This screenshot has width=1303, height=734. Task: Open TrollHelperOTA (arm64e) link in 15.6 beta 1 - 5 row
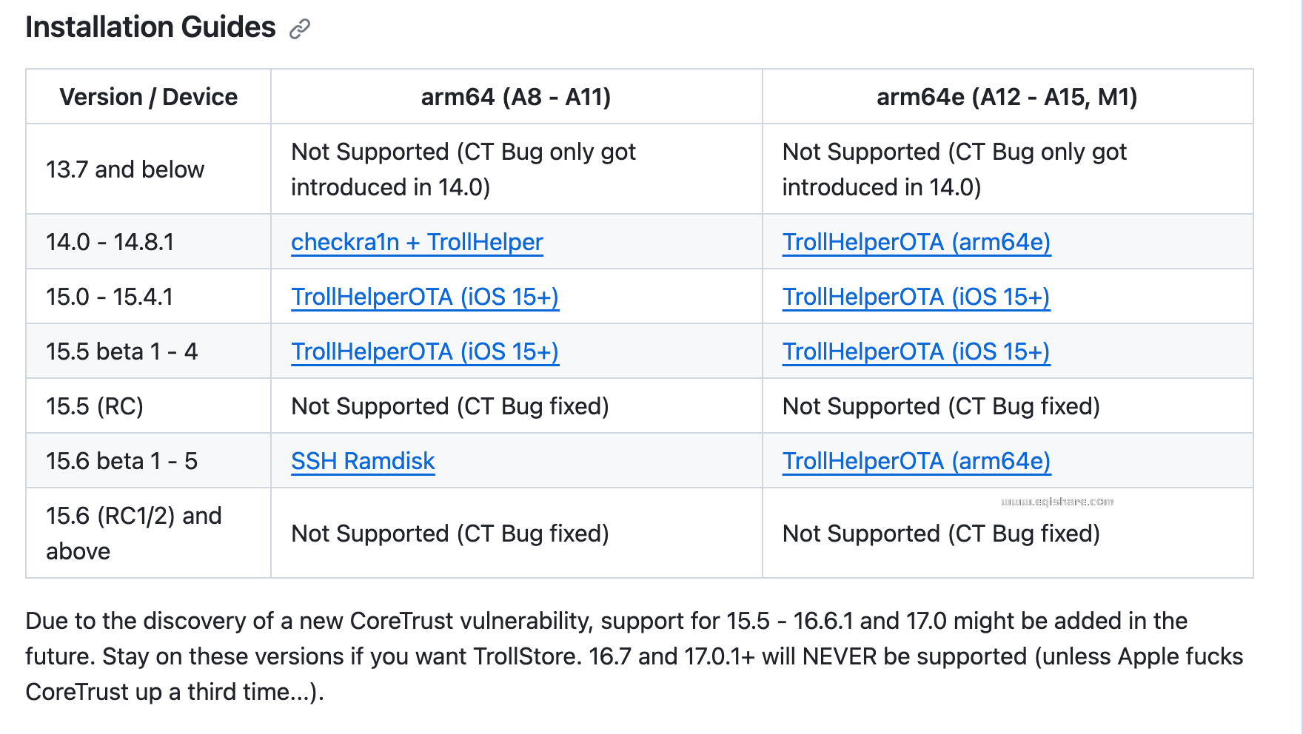click(x=916, y=461)
